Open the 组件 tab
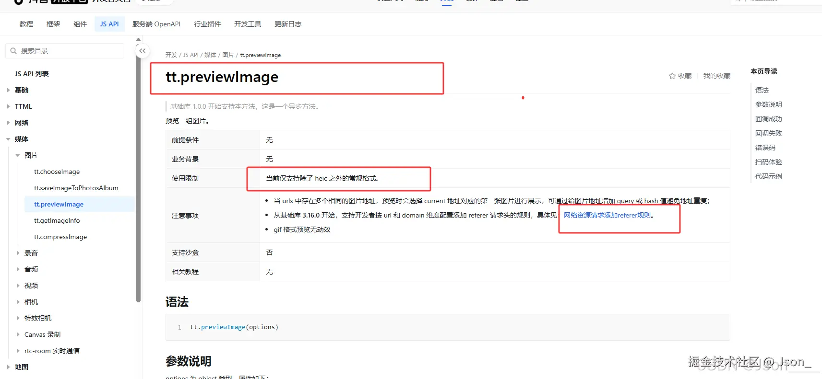822x379 pixels. (x=80, y=24)
